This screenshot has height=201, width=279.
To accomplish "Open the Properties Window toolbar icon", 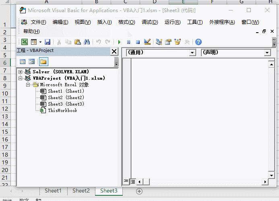I will (168, 42).
